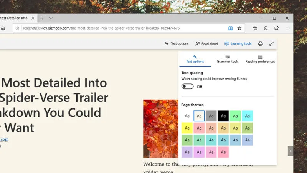The image size is (307, 173).
Task: Enter full screen with the expand arrows icon
Action: [272, 44]
